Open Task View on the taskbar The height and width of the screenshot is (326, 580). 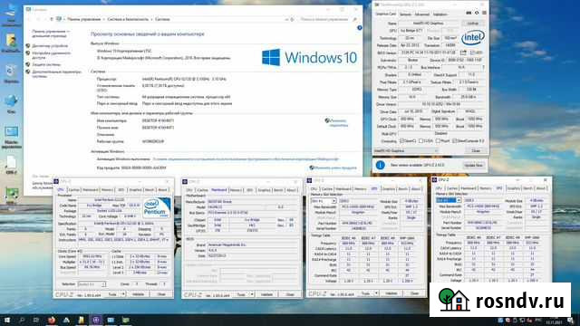(36, 320)
